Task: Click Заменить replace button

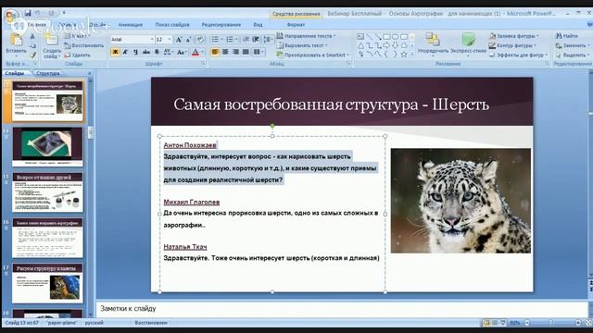Action: click(x=572, y=45)
